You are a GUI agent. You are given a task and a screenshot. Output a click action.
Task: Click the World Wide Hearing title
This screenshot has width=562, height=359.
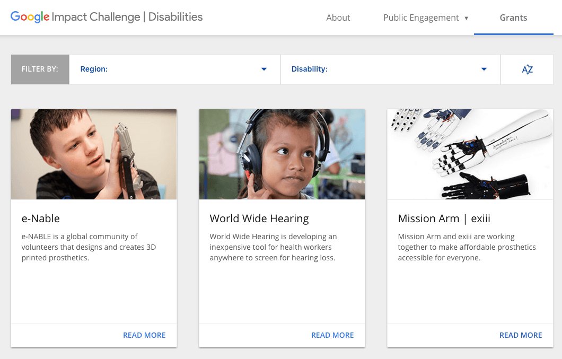pyautogui.click(x=259, y=218)
